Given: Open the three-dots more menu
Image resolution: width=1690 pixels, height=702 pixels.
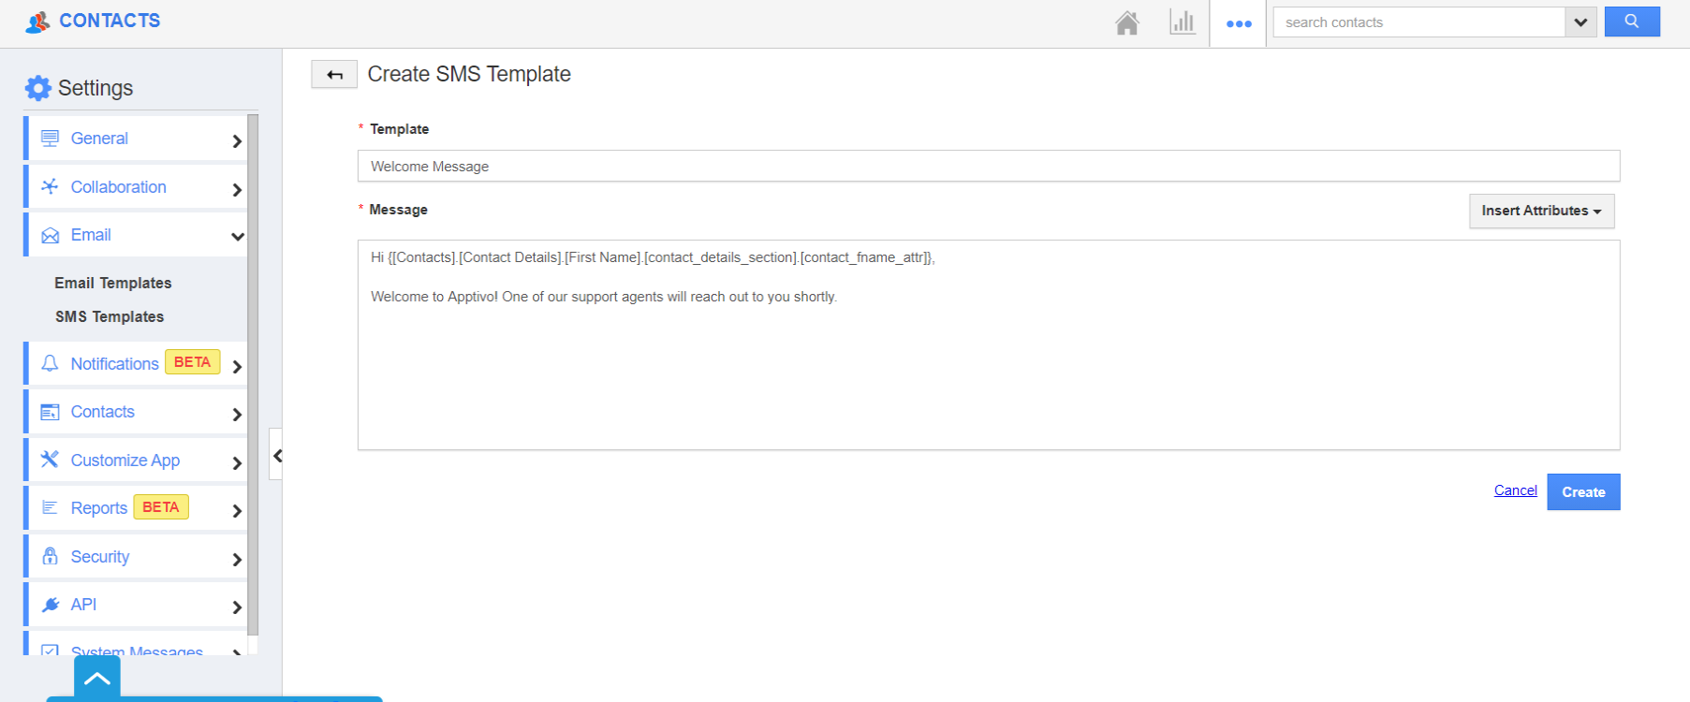Looking at the screenshot, I should click(x=1239, y=23).
